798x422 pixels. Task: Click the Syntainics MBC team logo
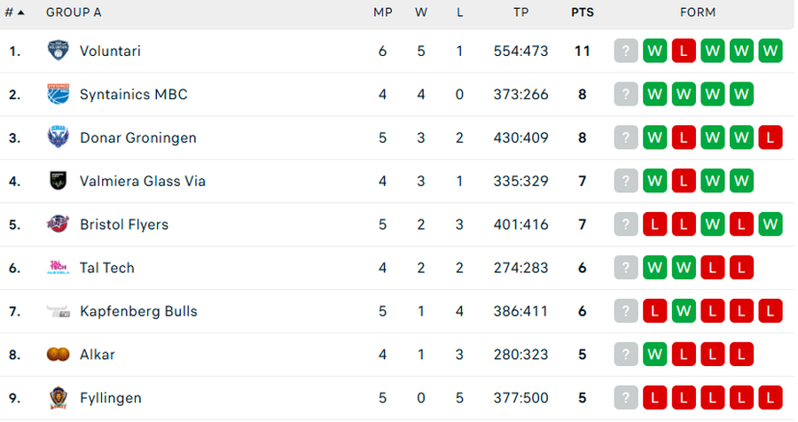point(58,94)
